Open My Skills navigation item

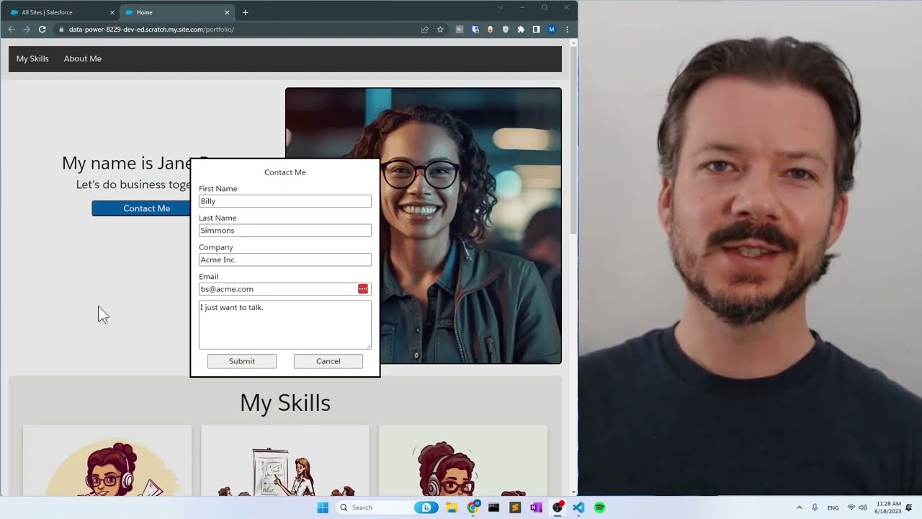pyautogui.click(x=32, y=58)
